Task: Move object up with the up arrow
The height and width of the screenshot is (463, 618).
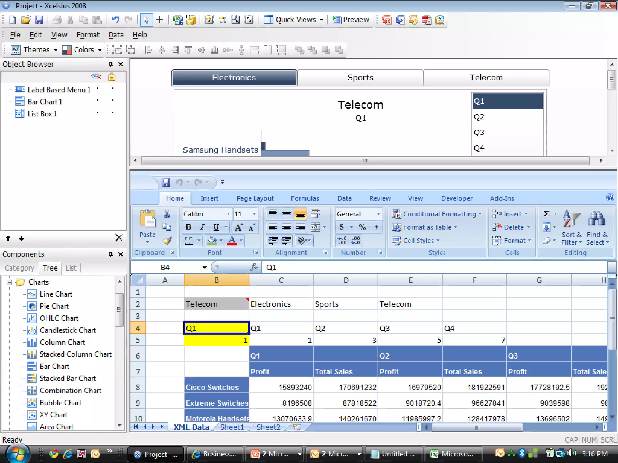Action: coord(8,238)
